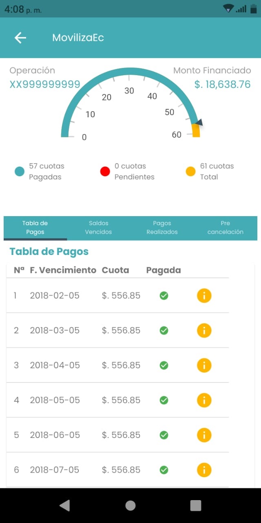Tap Android recent apps square
This screenshot has height=523, width=261.
click(x=196, y=506)
